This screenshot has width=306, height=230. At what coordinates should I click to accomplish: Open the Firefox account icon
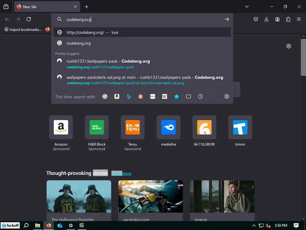pos(277,19)
